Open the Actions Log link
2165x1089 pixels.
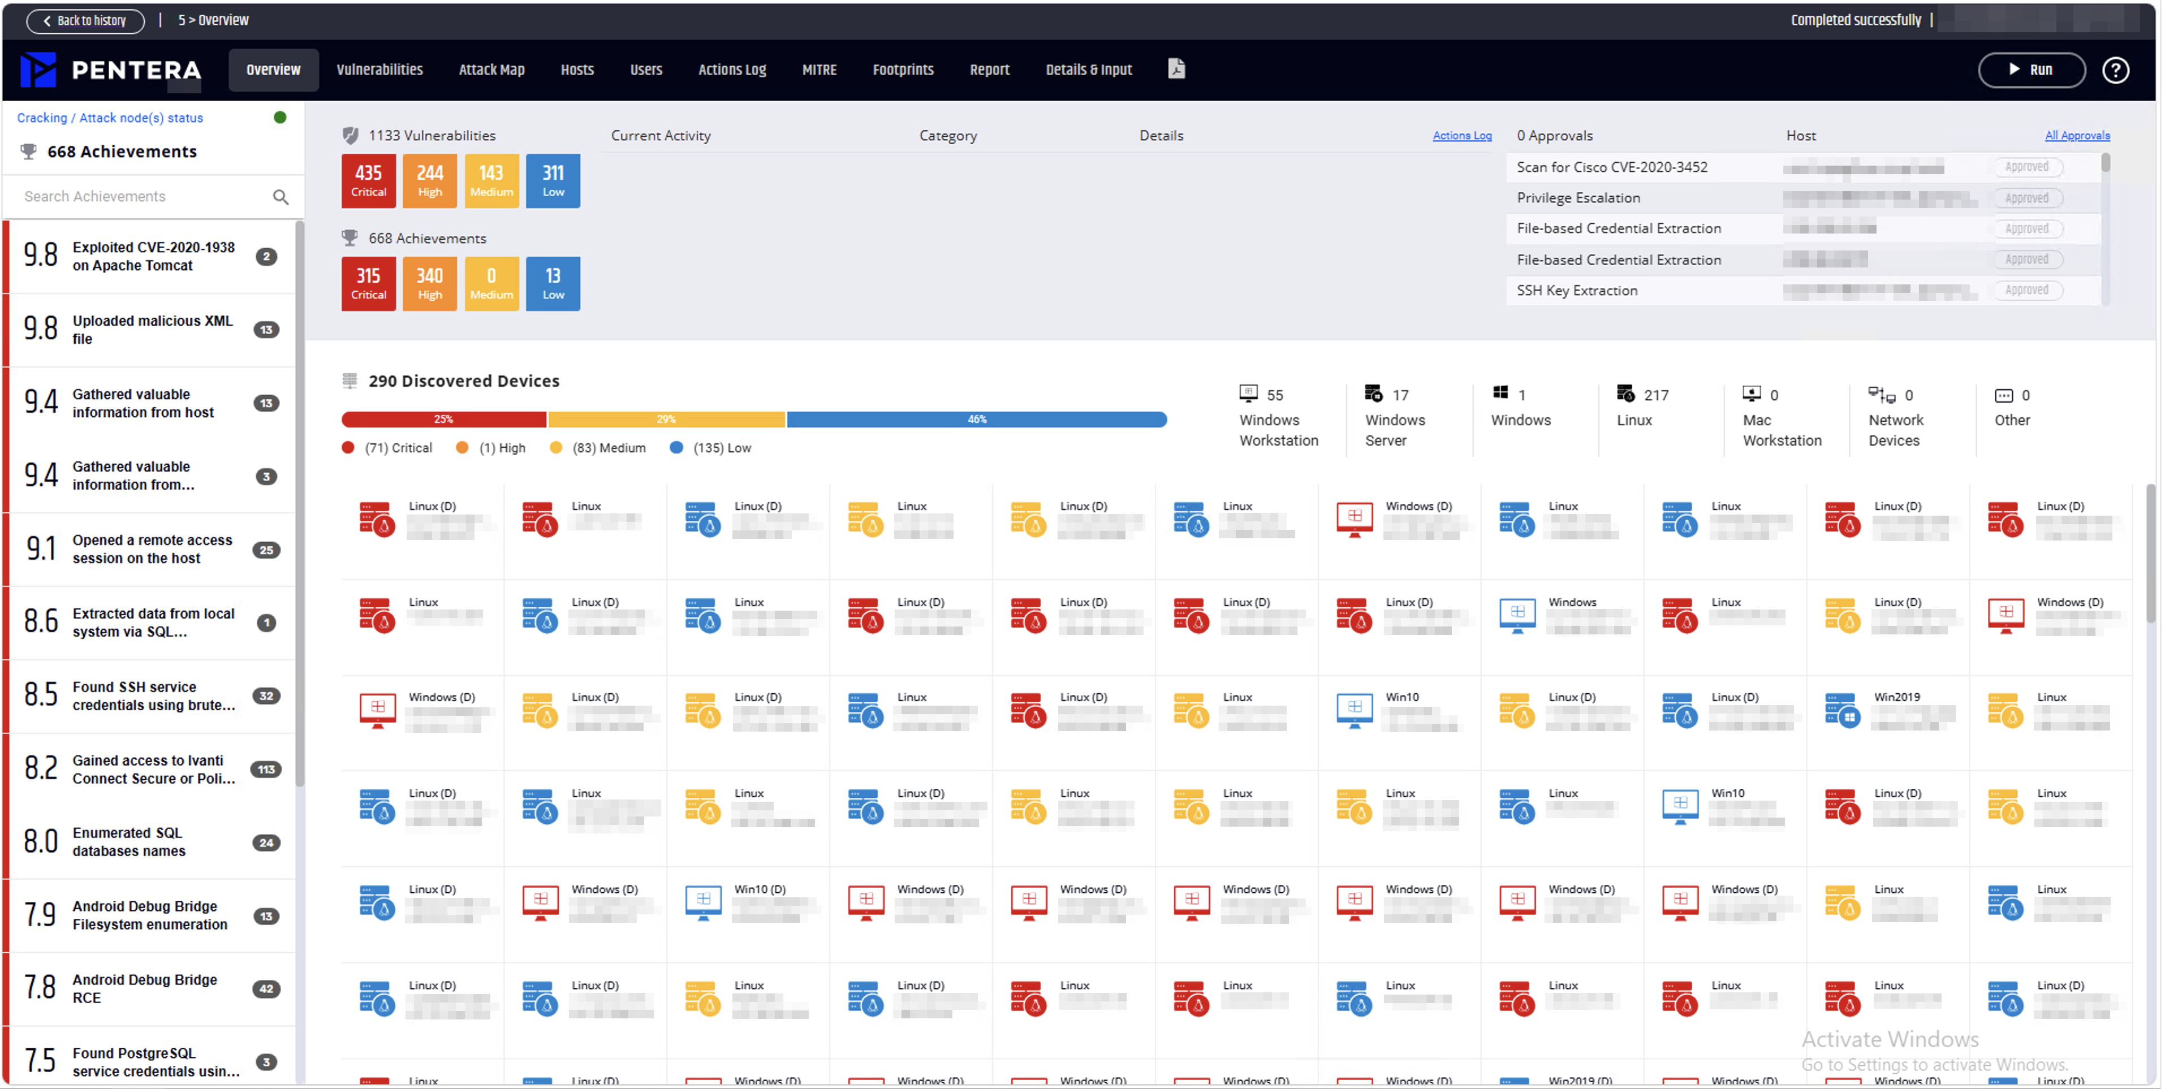pos(1461,135)
